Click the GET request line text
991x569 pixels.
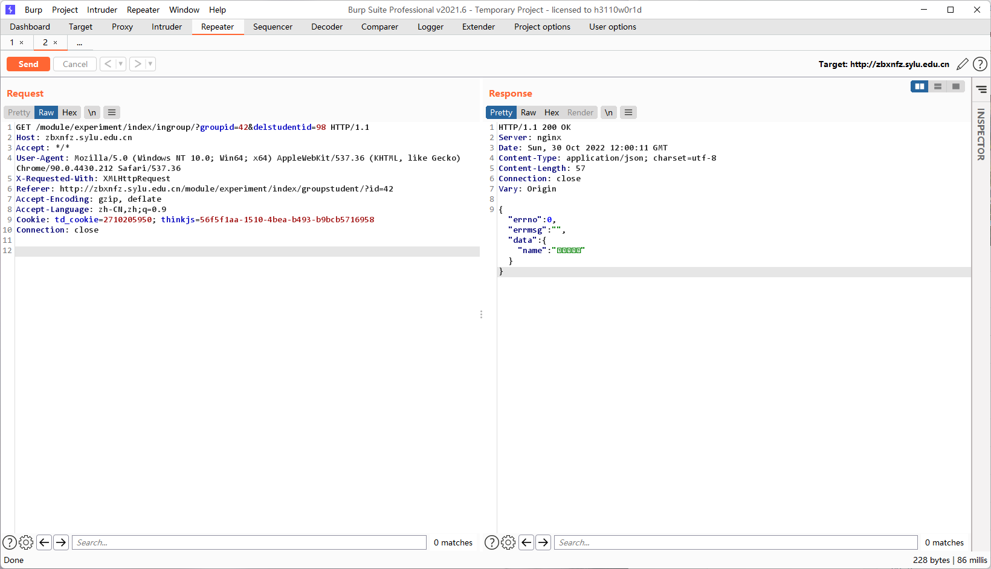[x=192, y=127]
